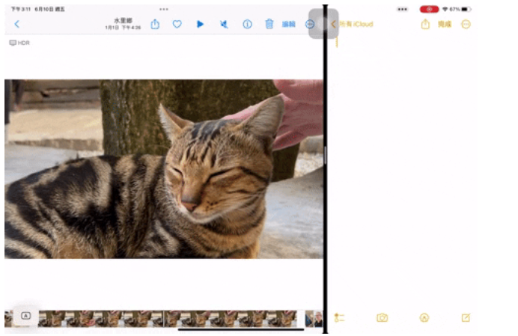Show photo info with the (i) icon
Screen dimensions: 518x336
point(247,24)
